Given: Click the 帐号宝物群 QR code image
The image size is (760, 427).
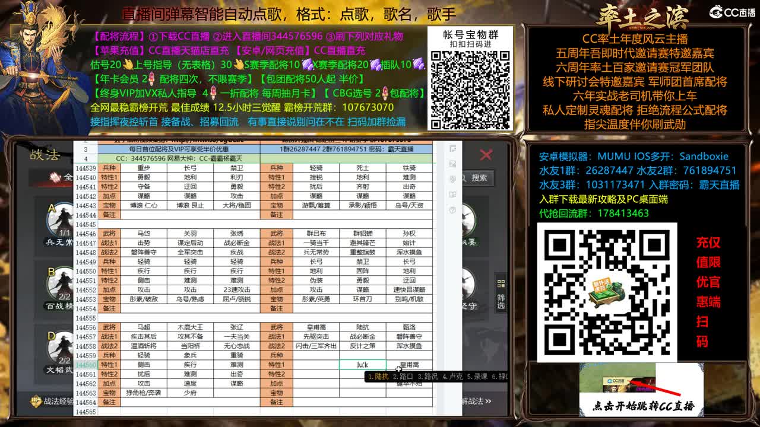Looking at the screenshot, I should click(470, 90).
